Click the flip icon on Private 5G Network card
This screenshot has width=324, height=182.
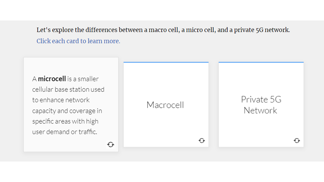pyautogui.click(x=297, y=141)
